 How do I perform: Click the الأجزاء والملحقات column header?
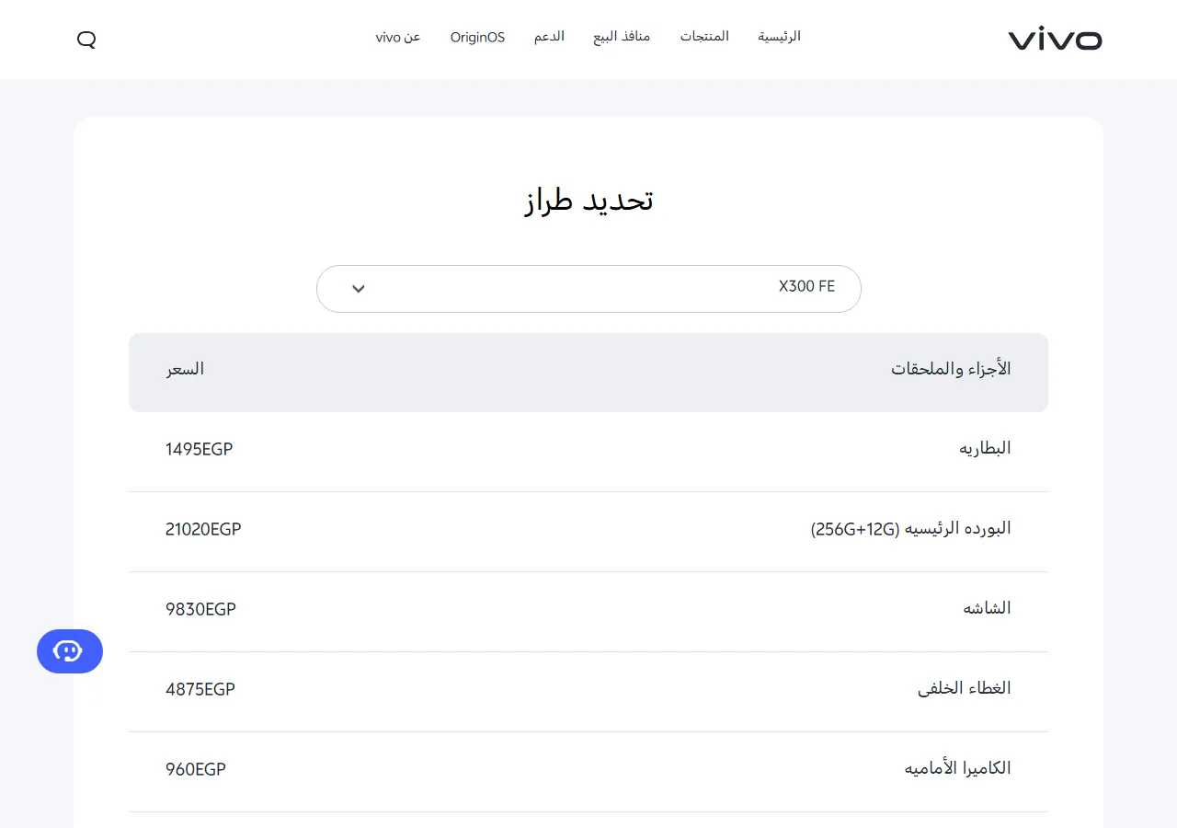point(951,369)
